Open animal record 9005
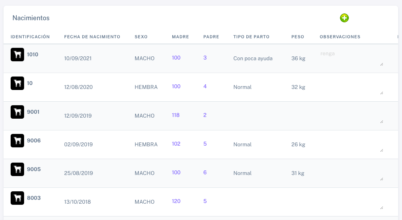This screenshot has height=220, width=402. coord(34,169)
